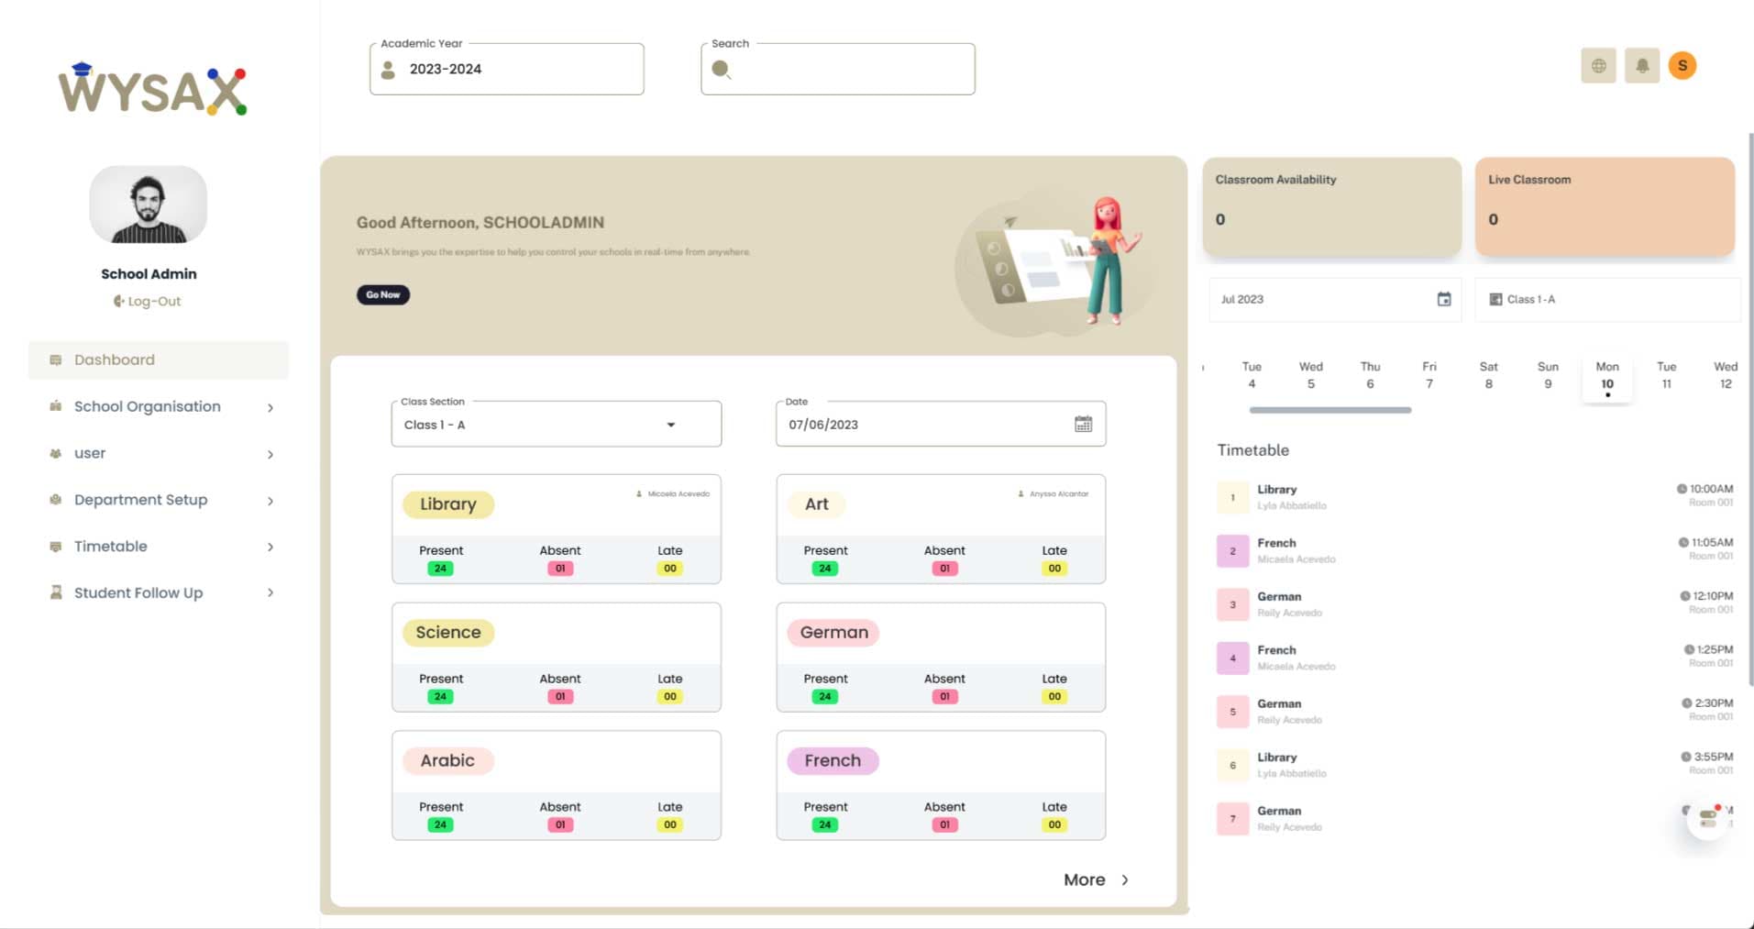Screen dimensions: 1754x929
Task: Click the Jul 2023 calendar picker icon
Action: (x=1443, y=300)
